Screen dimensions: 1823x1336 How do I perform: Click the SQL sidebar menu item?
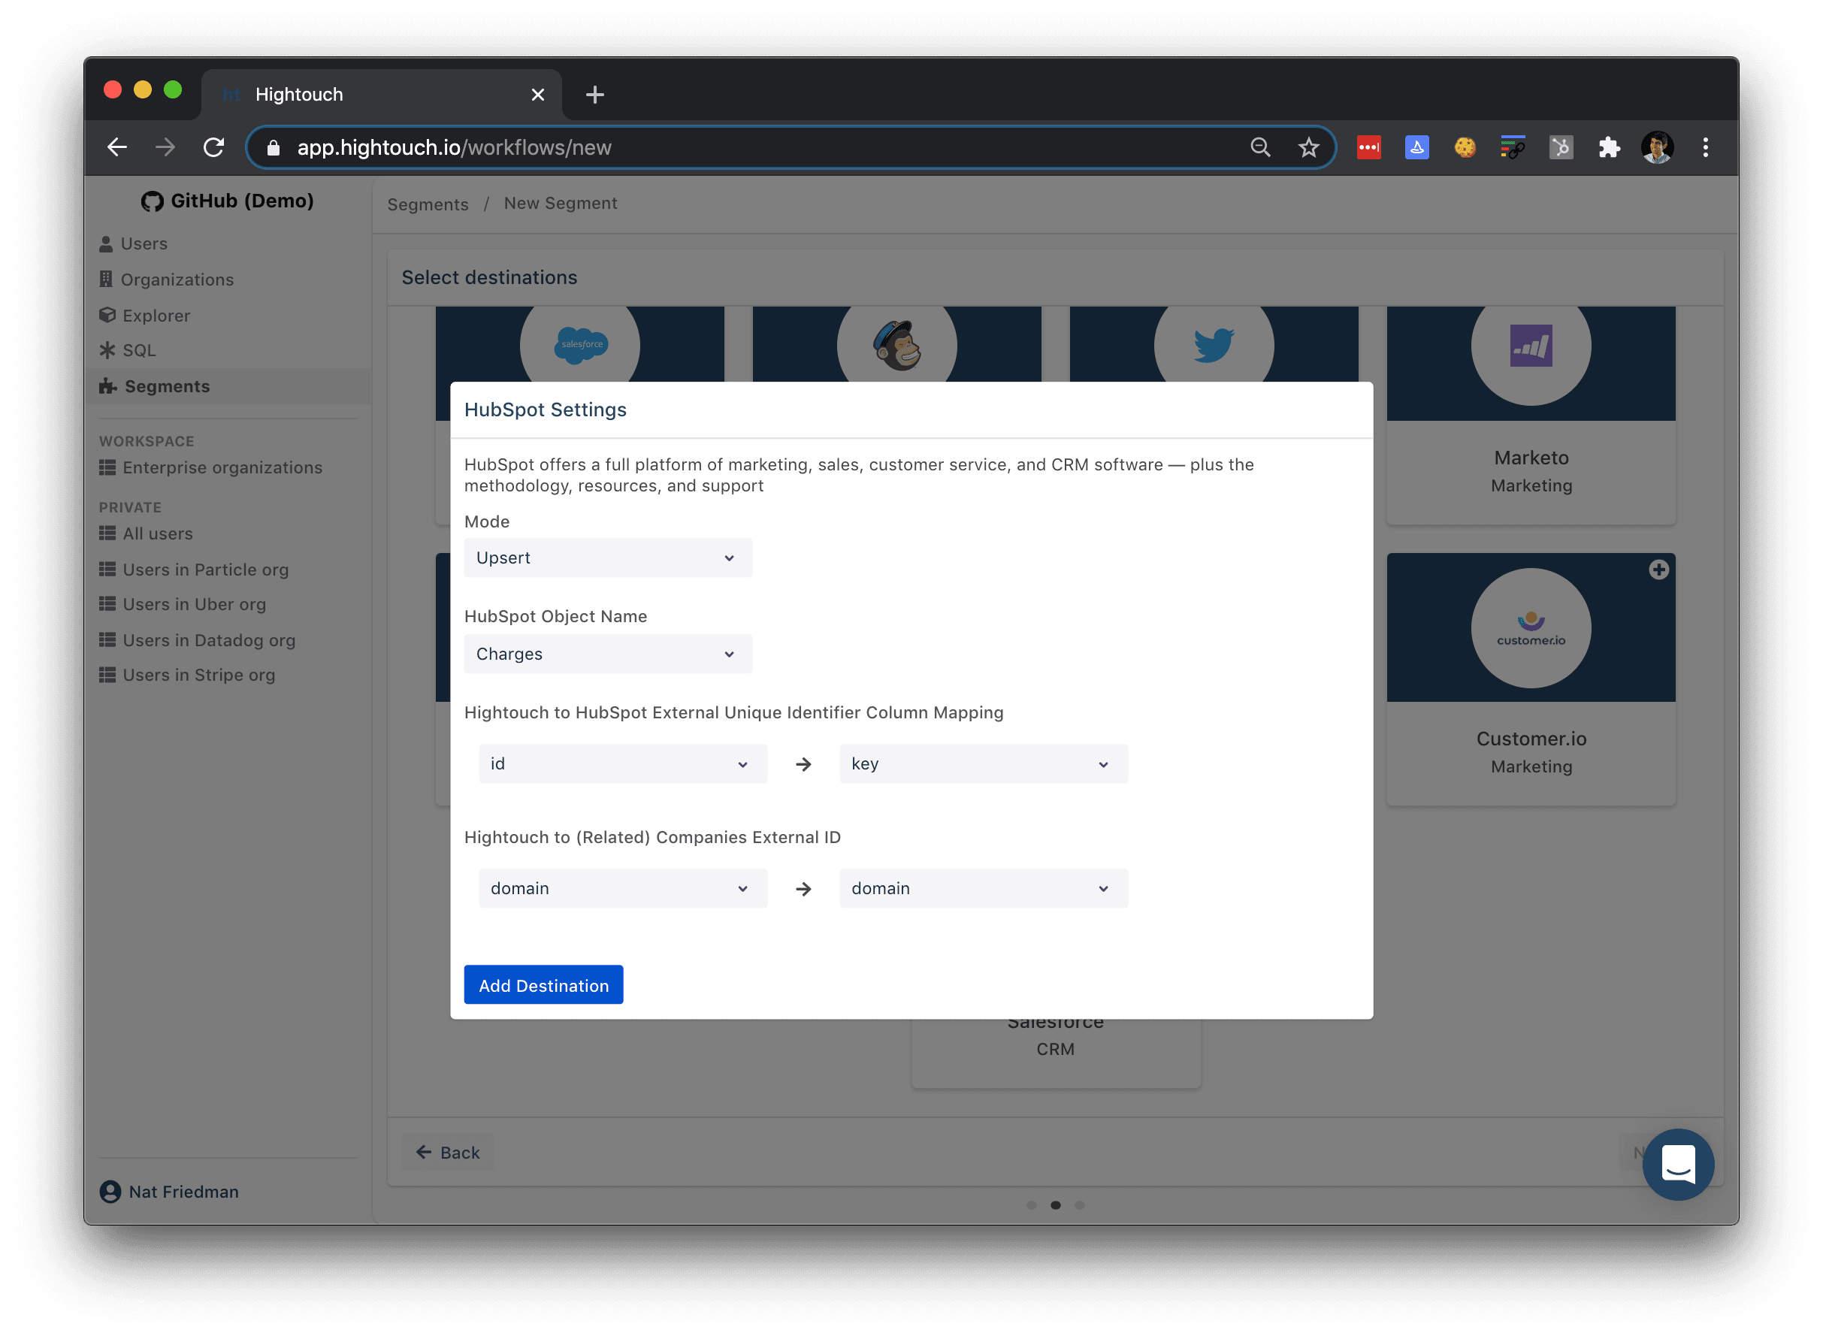pos(138,349)
